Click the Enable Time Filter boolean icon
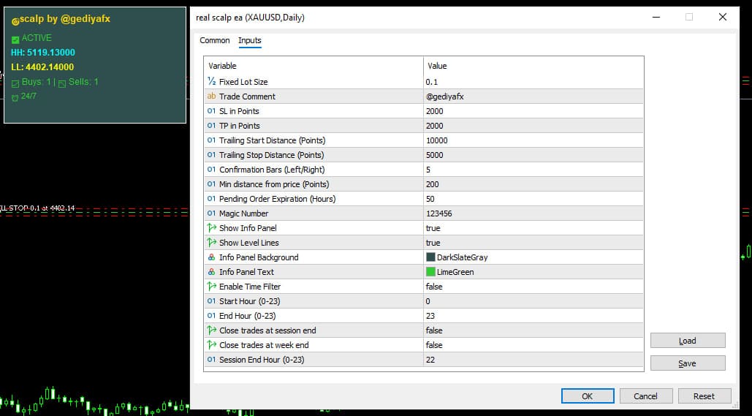This screenshot has width=752, height=416. [211, 287]
